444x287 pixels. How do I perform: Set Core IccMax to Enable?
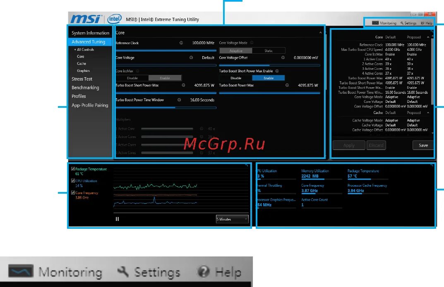click(x=165, y=78)
